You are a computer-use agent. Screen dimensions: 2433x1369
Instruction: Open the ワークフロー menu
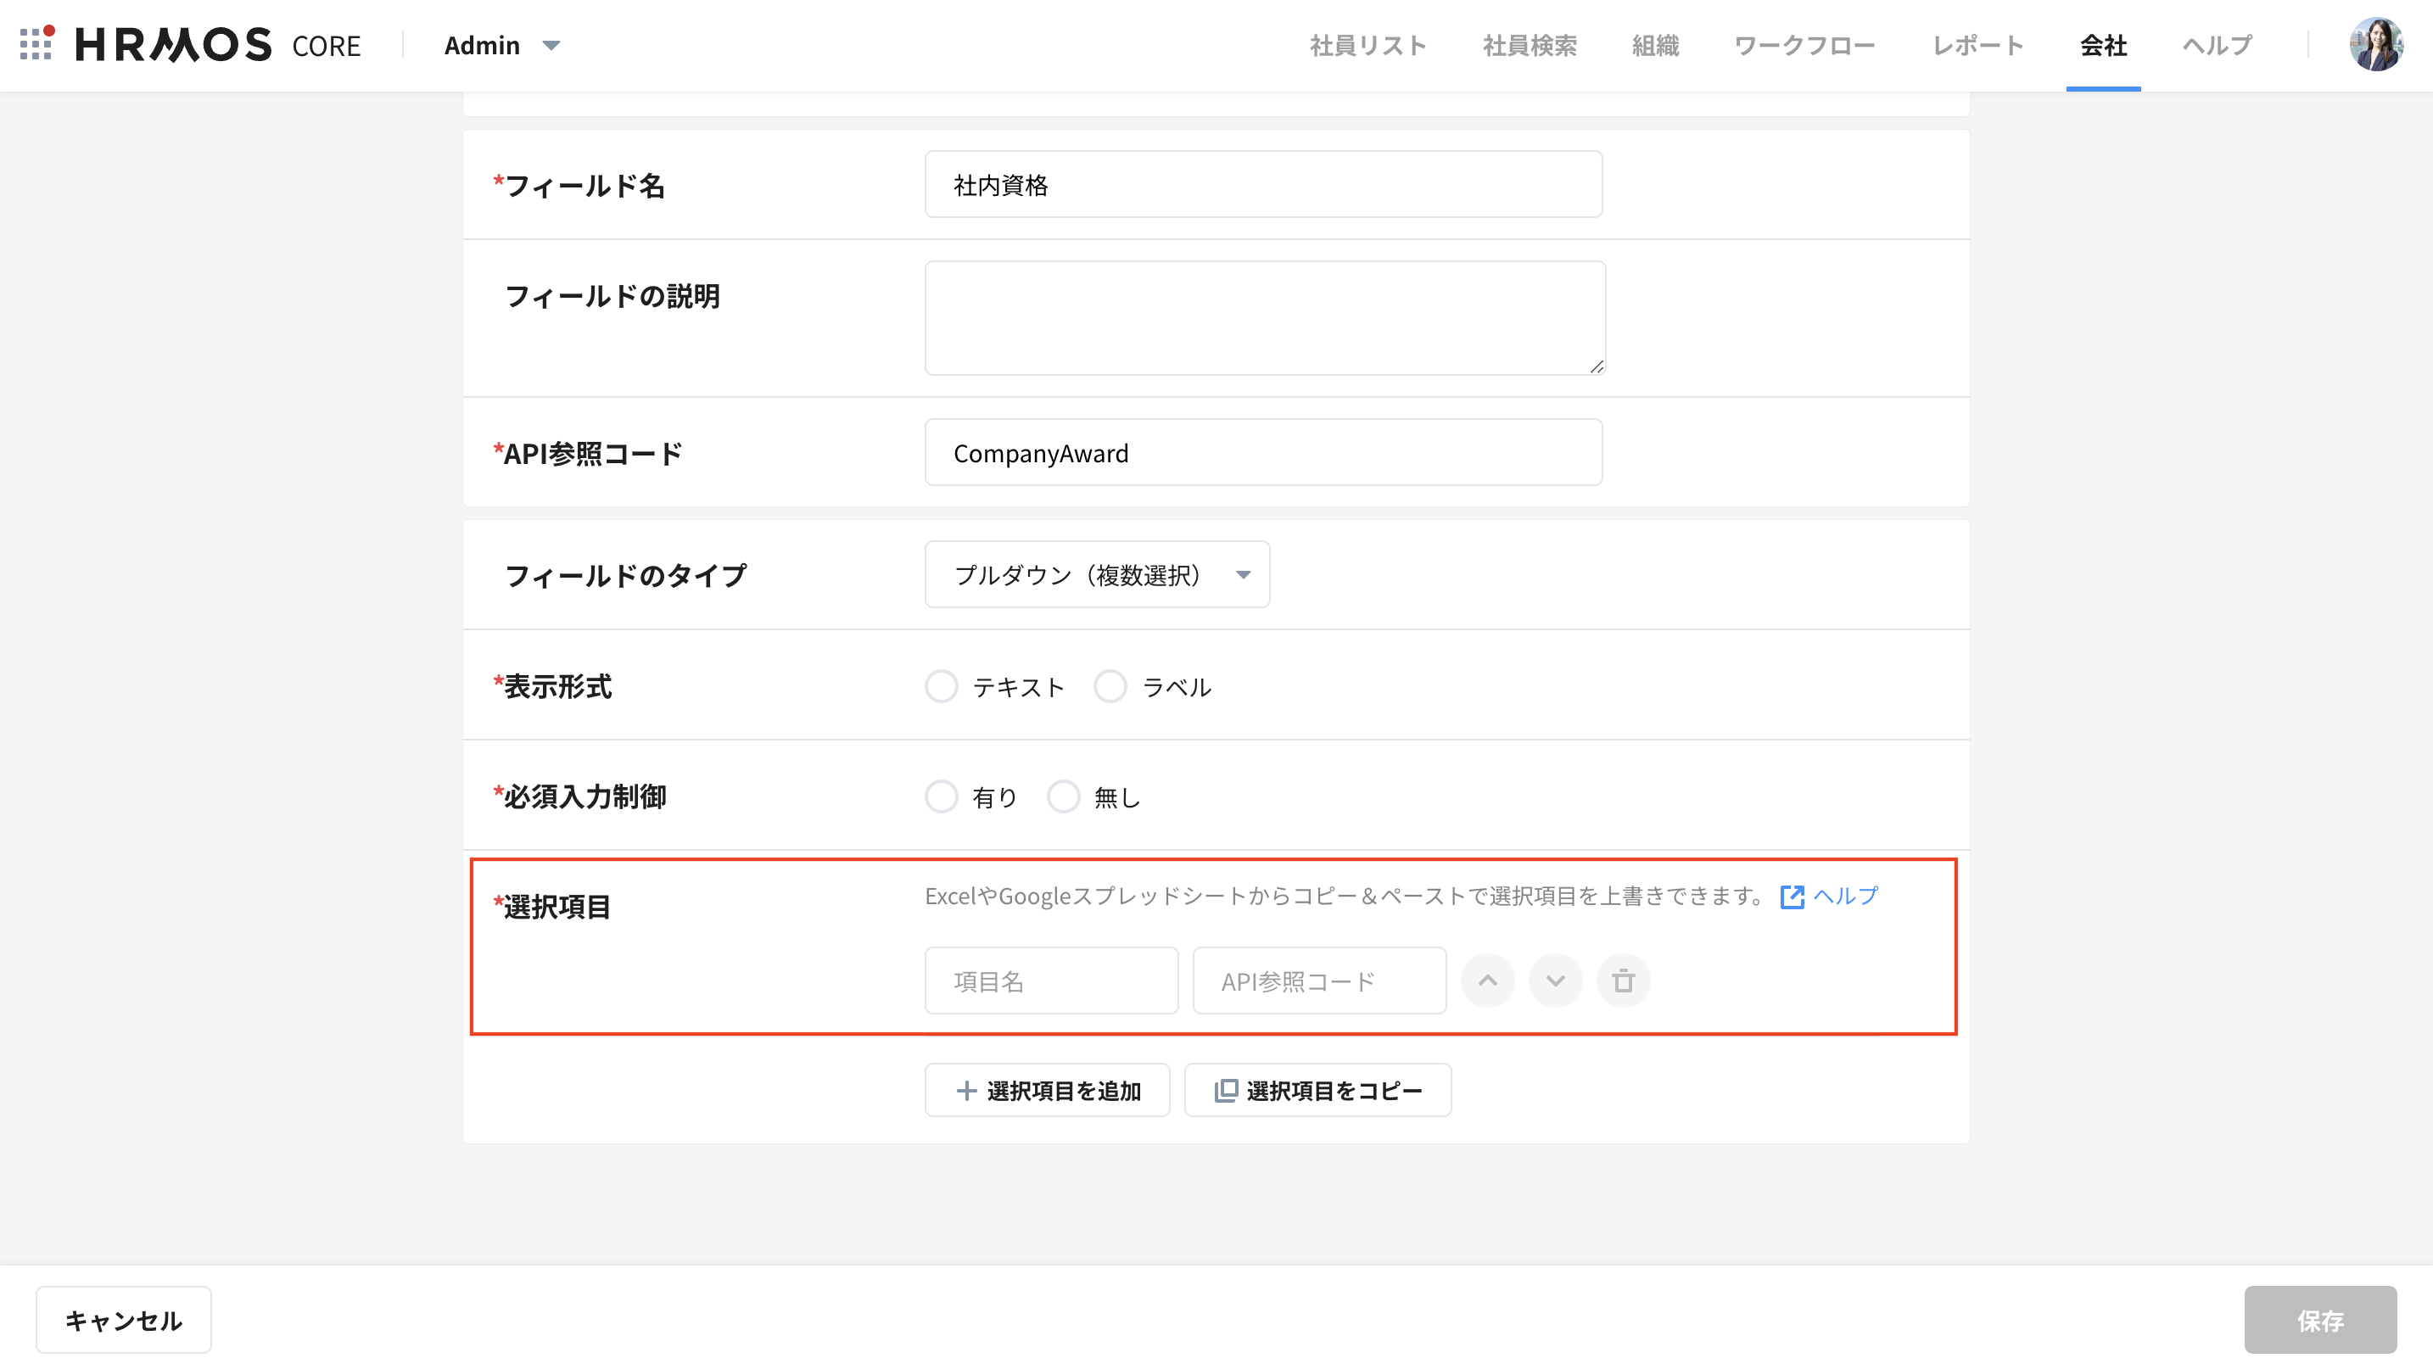click(1805, 45)
